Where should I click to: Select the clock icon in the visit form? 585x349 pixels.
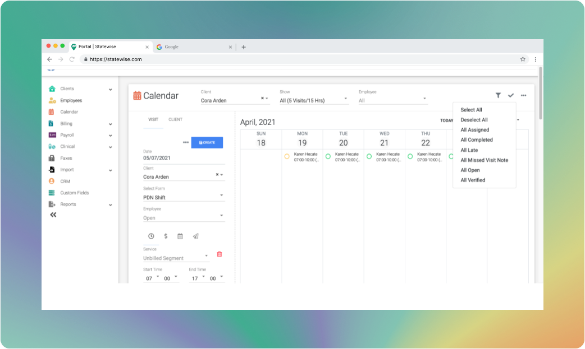(x=151, y=236)
